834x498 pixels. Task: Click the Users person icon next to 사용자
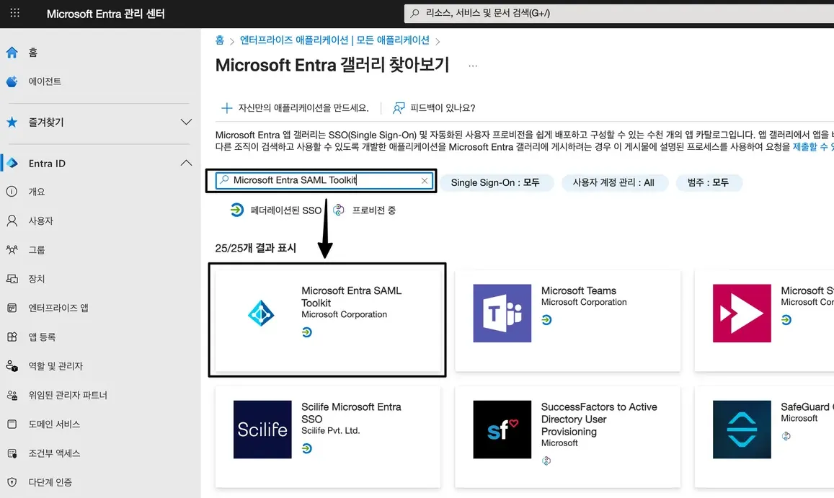(12, 221)
